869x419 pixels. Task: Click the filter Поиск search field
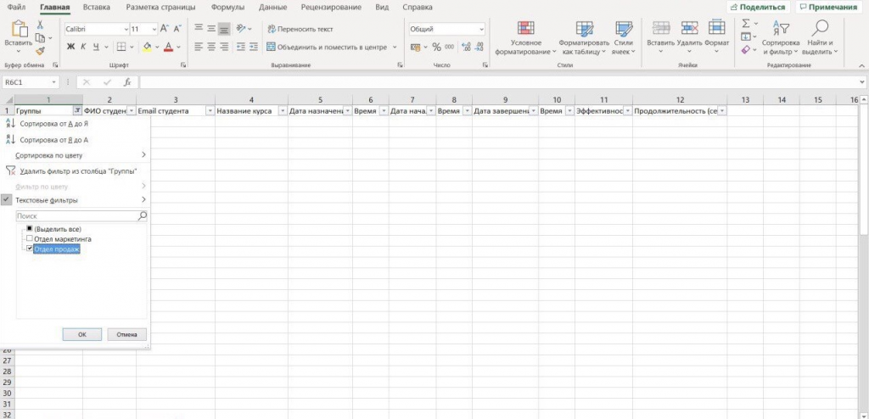coord(82,216)
